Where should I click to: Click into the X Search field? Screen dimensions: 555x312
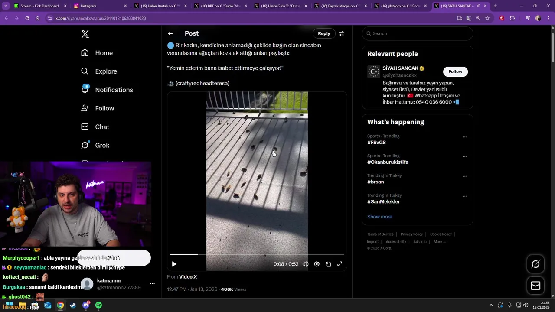[x=418, y=33]
